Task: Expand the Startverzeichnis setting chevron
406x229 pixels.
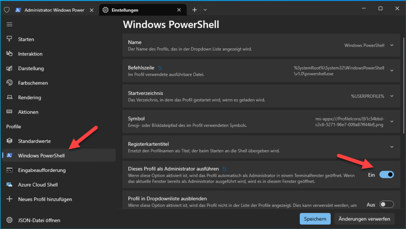Action: coord(392,96)
